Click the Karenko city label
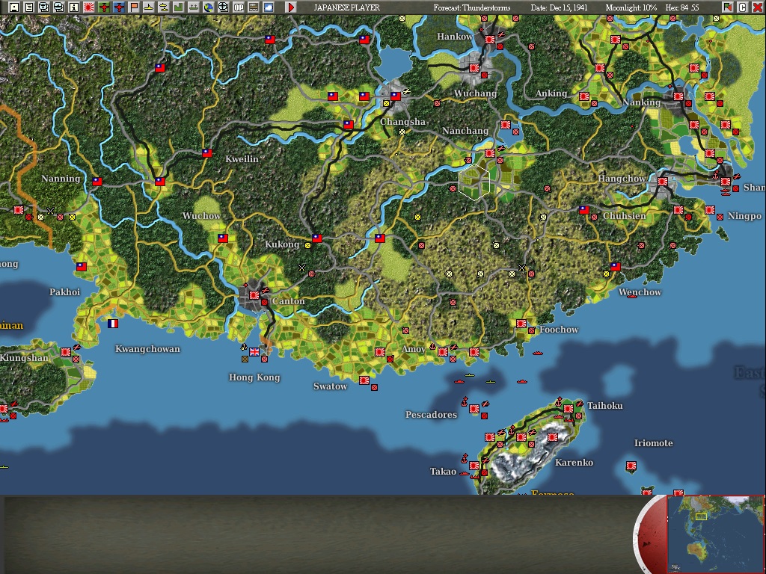 tap(574, 462)
